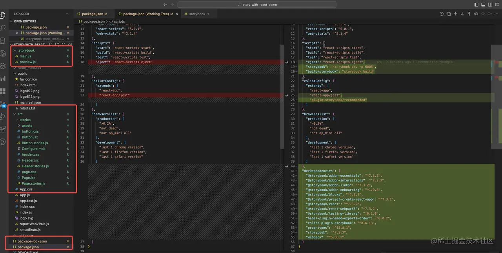
Task: Click scripts in the breadcrumb path
Action: tap(119, 22)
